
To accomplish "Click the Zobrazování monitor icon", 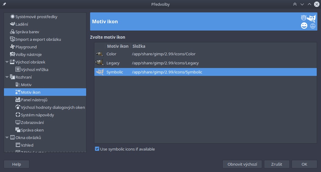I will 18,122.
